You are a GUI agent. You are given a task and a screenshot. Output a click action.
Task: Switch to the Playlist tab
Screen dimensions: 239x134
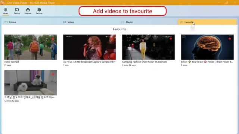pos(149,22)
